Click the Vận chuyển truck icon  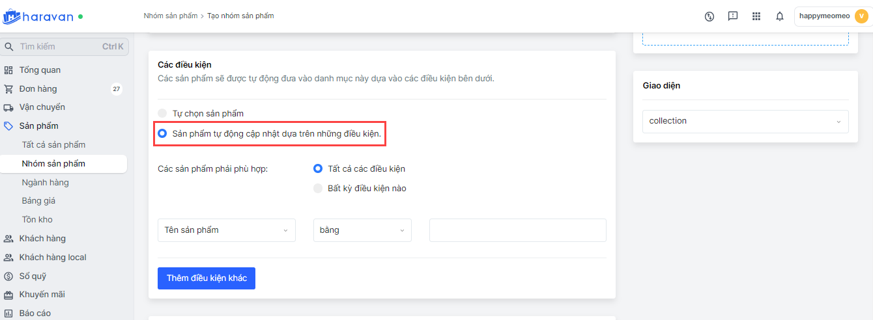pos(8,107)
